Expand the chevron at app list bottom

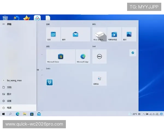coord(42,111)
